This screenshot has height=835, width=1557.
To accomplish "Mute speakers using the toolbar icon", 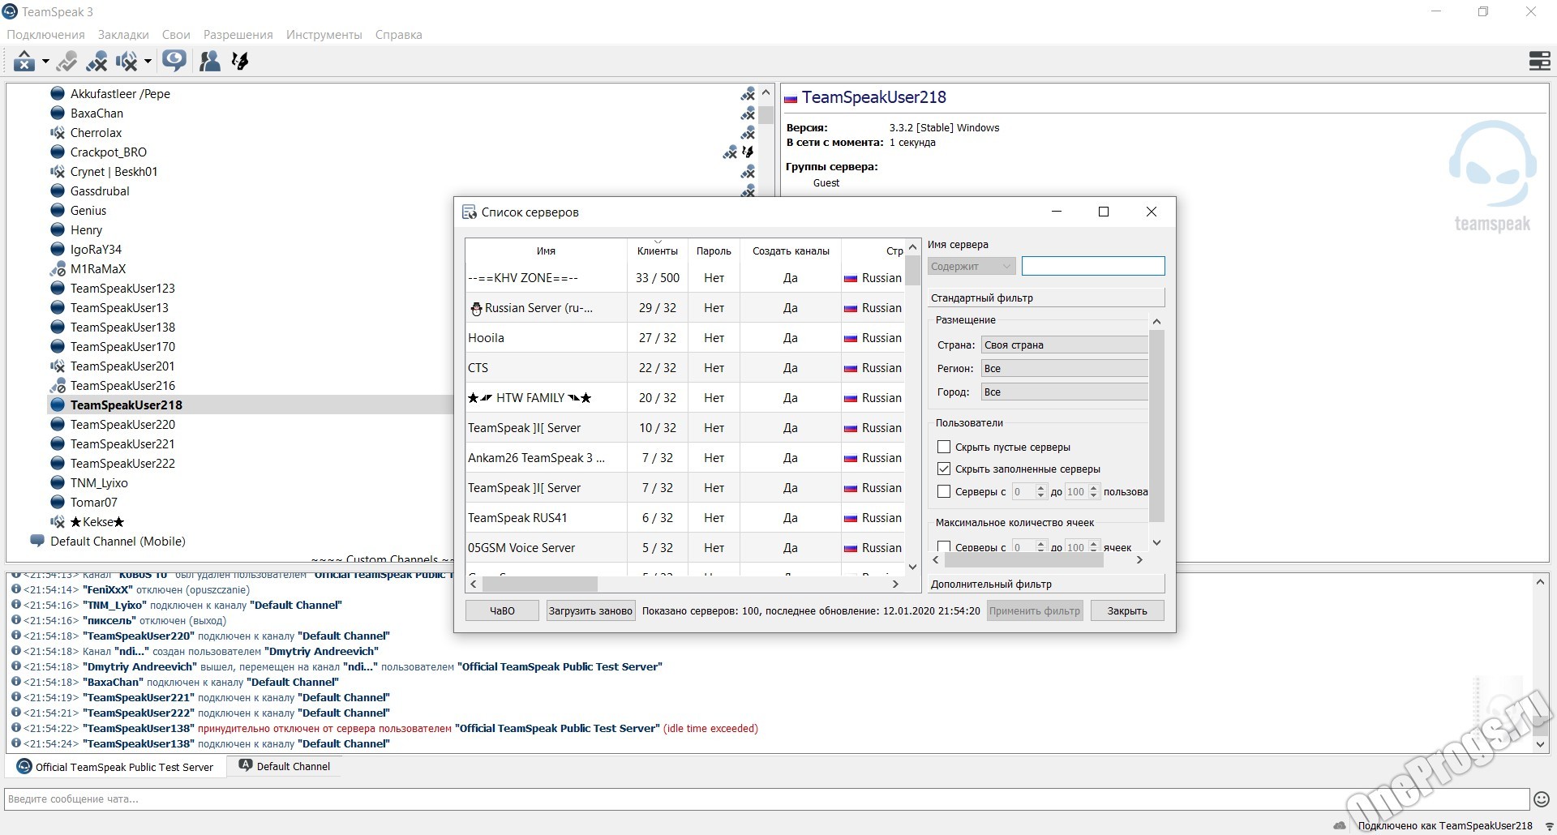I will click(127, 61).
